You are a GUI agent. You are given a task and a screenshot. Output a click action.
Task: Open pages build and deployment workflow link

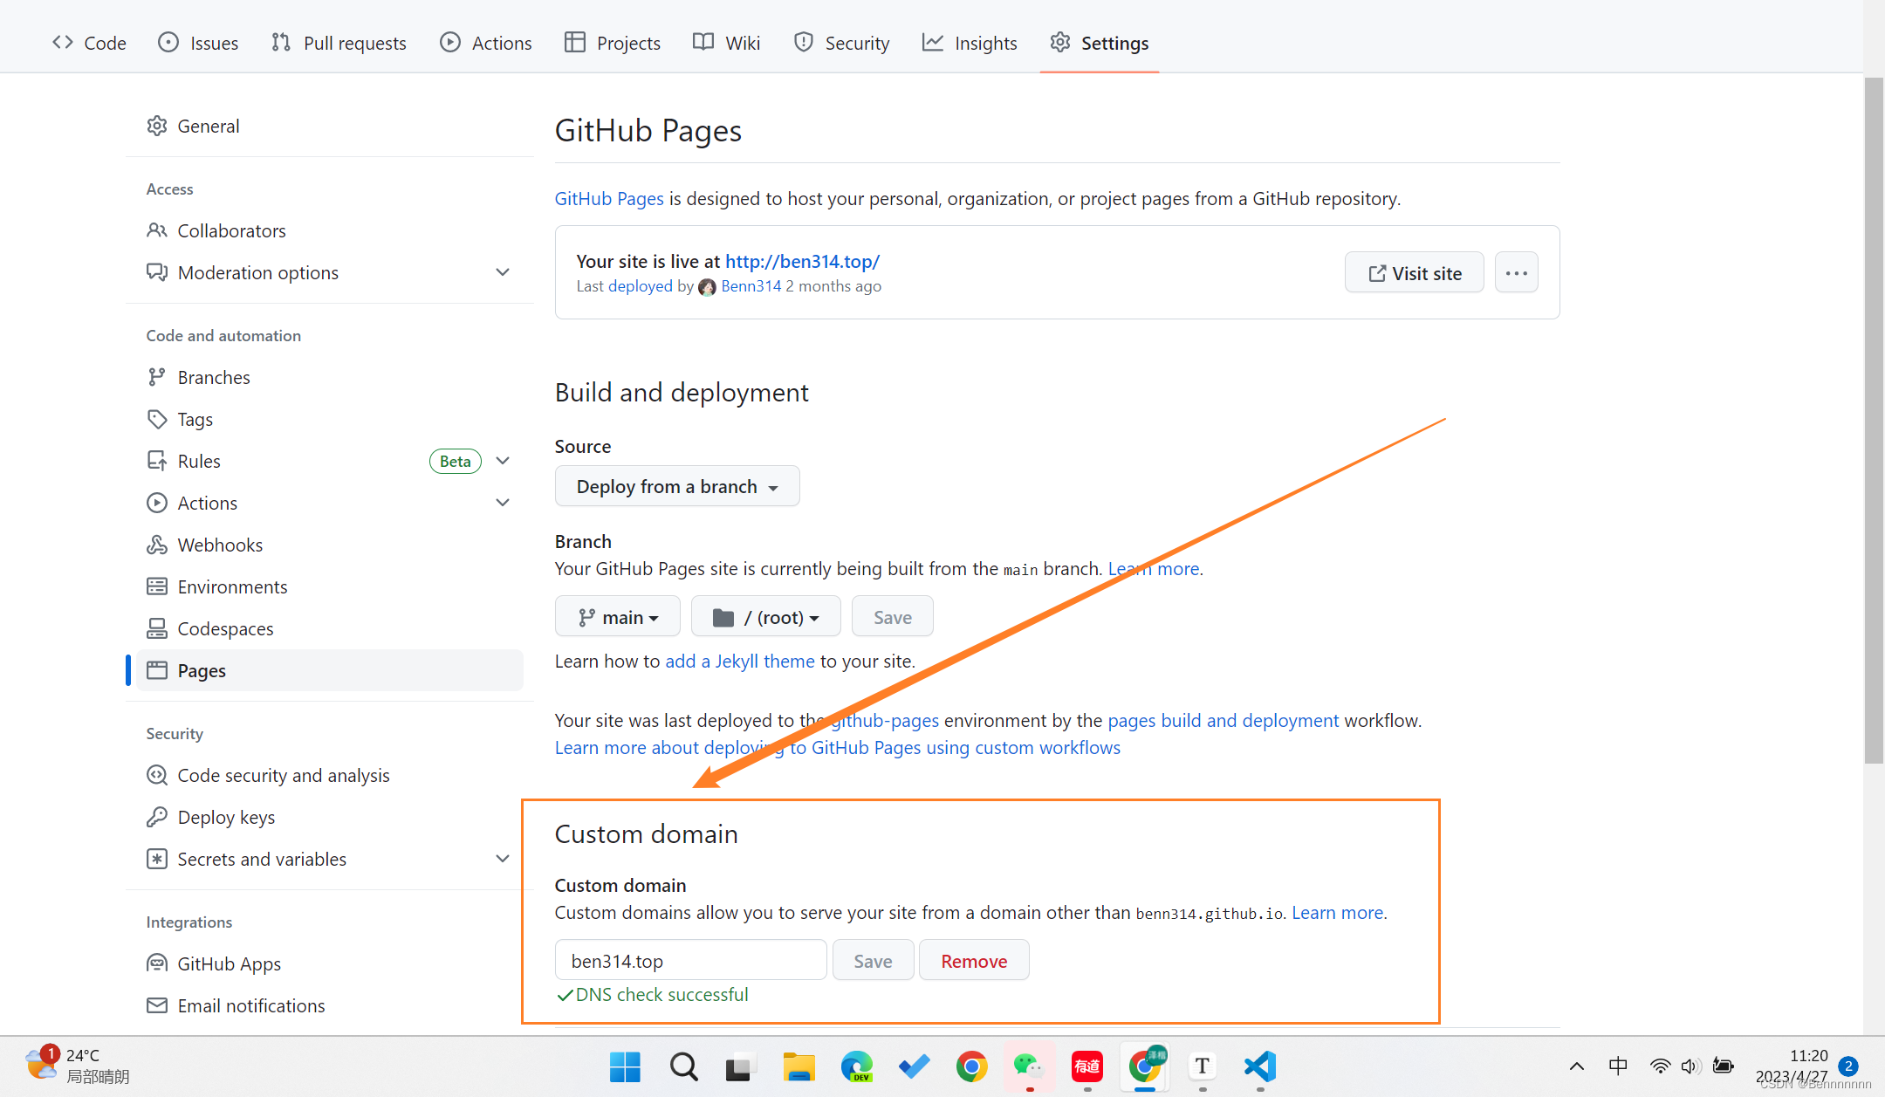[x=1223, y=721]
